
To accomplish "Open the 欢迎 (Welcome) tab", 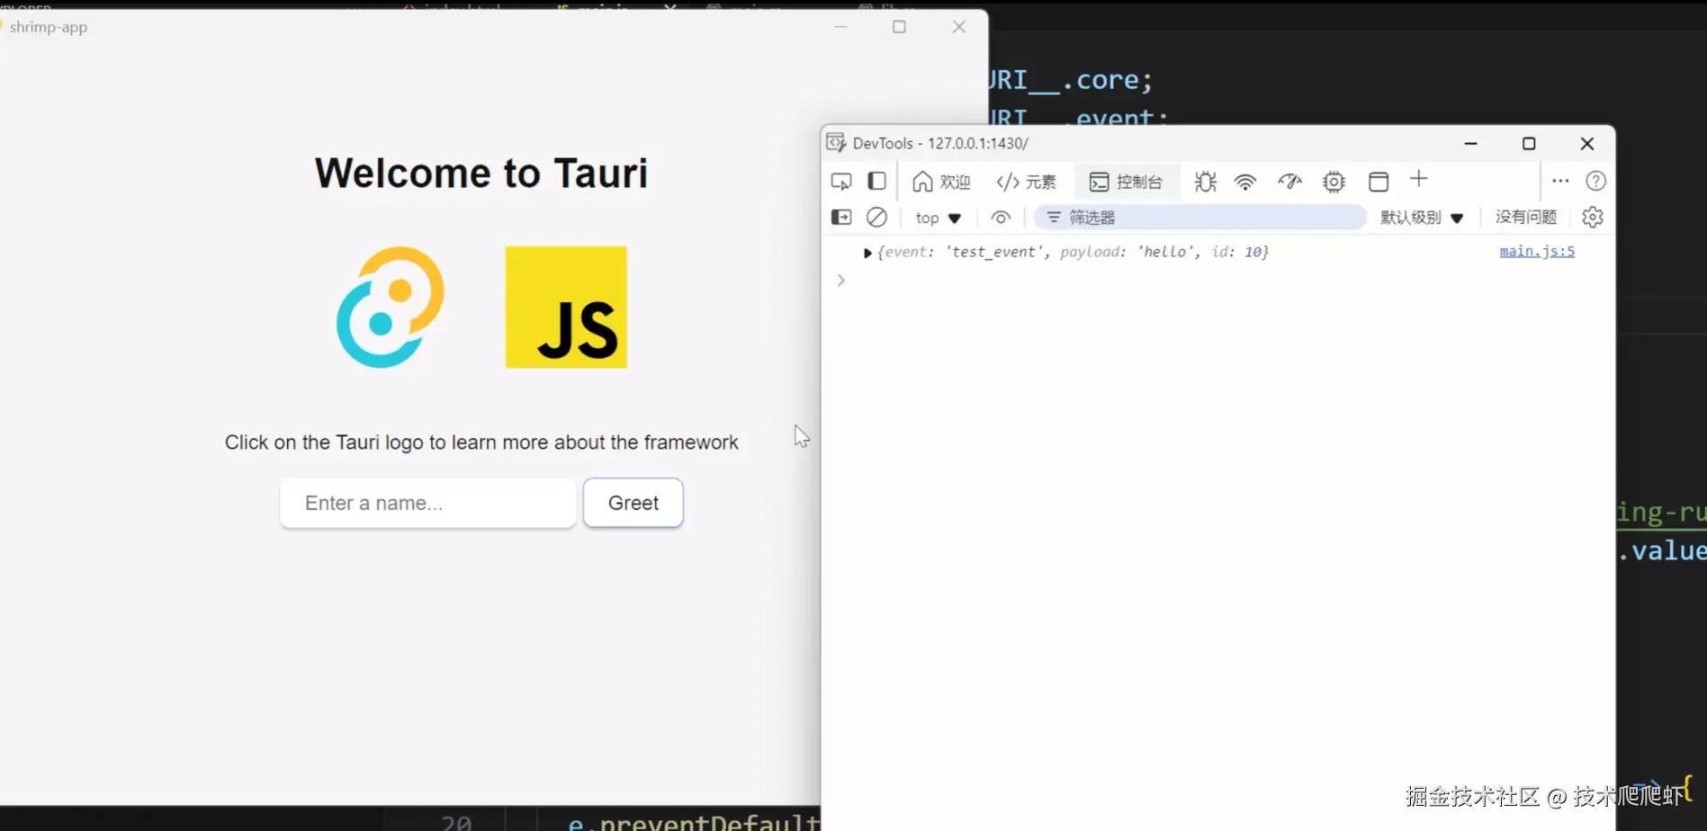I will coord(941,182).
